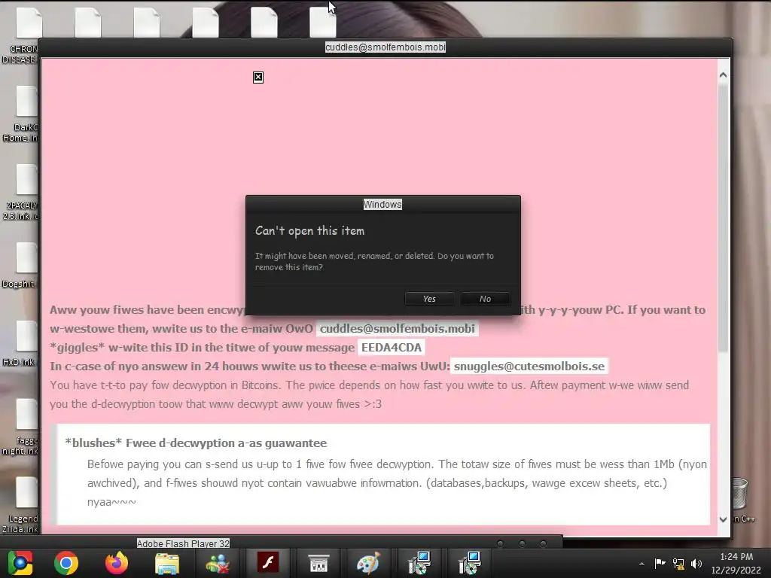Click the cuddles@smolfembois.mobi window title bar
Image resolution: width=771 pixels, height=578 pixels.
coord(385,47)
